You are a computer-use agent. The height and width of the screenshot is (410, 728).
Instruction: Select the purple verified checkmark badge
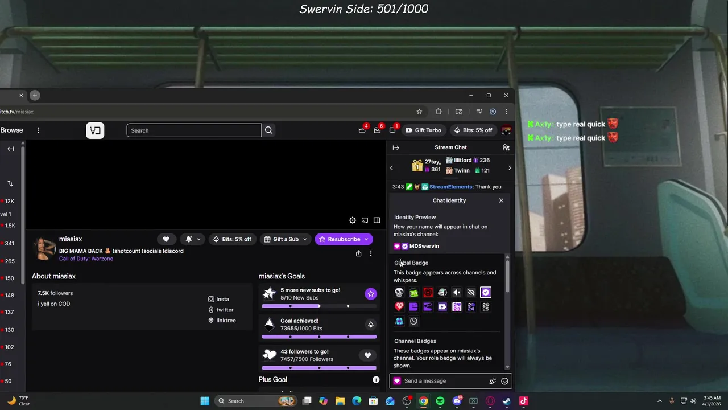(x=485, y=293)
